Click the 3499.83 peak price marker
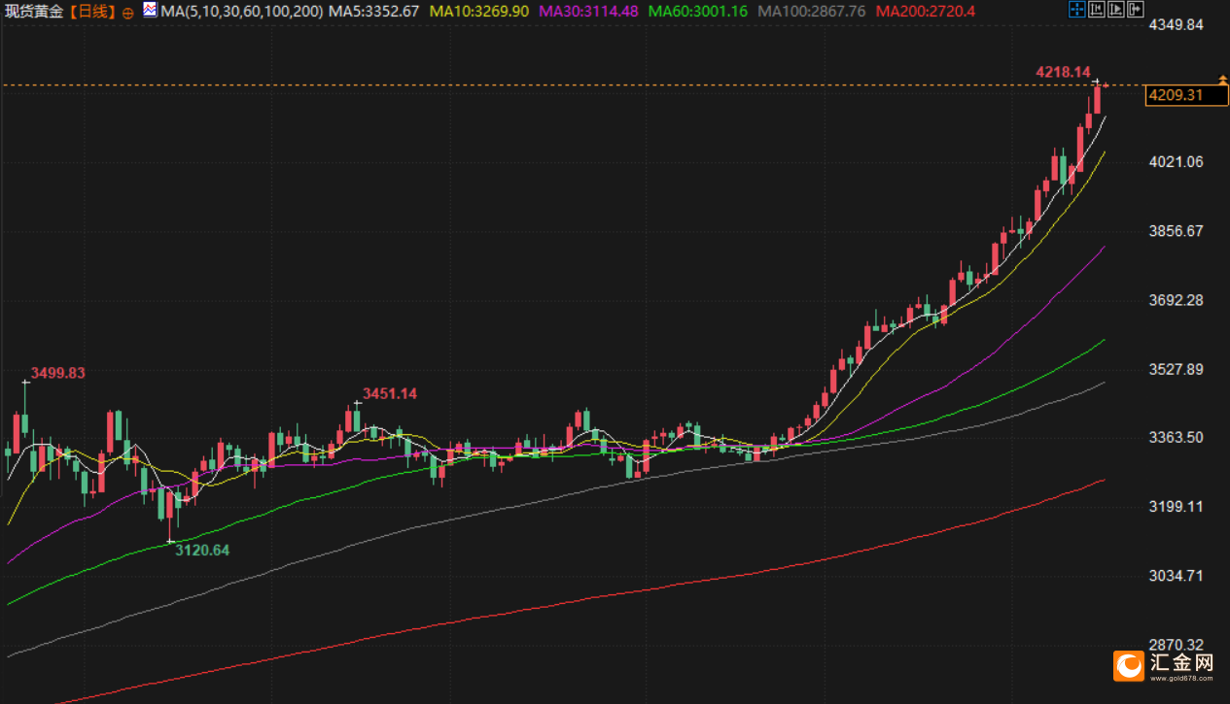The width and height of the screenshot is (1230, 704). tap(58, 373)
